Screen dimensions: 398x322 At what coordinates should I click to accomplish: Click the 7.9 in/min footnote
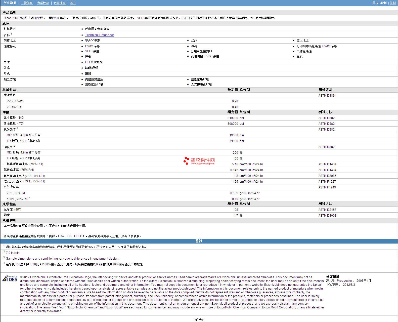click(13, 253)
